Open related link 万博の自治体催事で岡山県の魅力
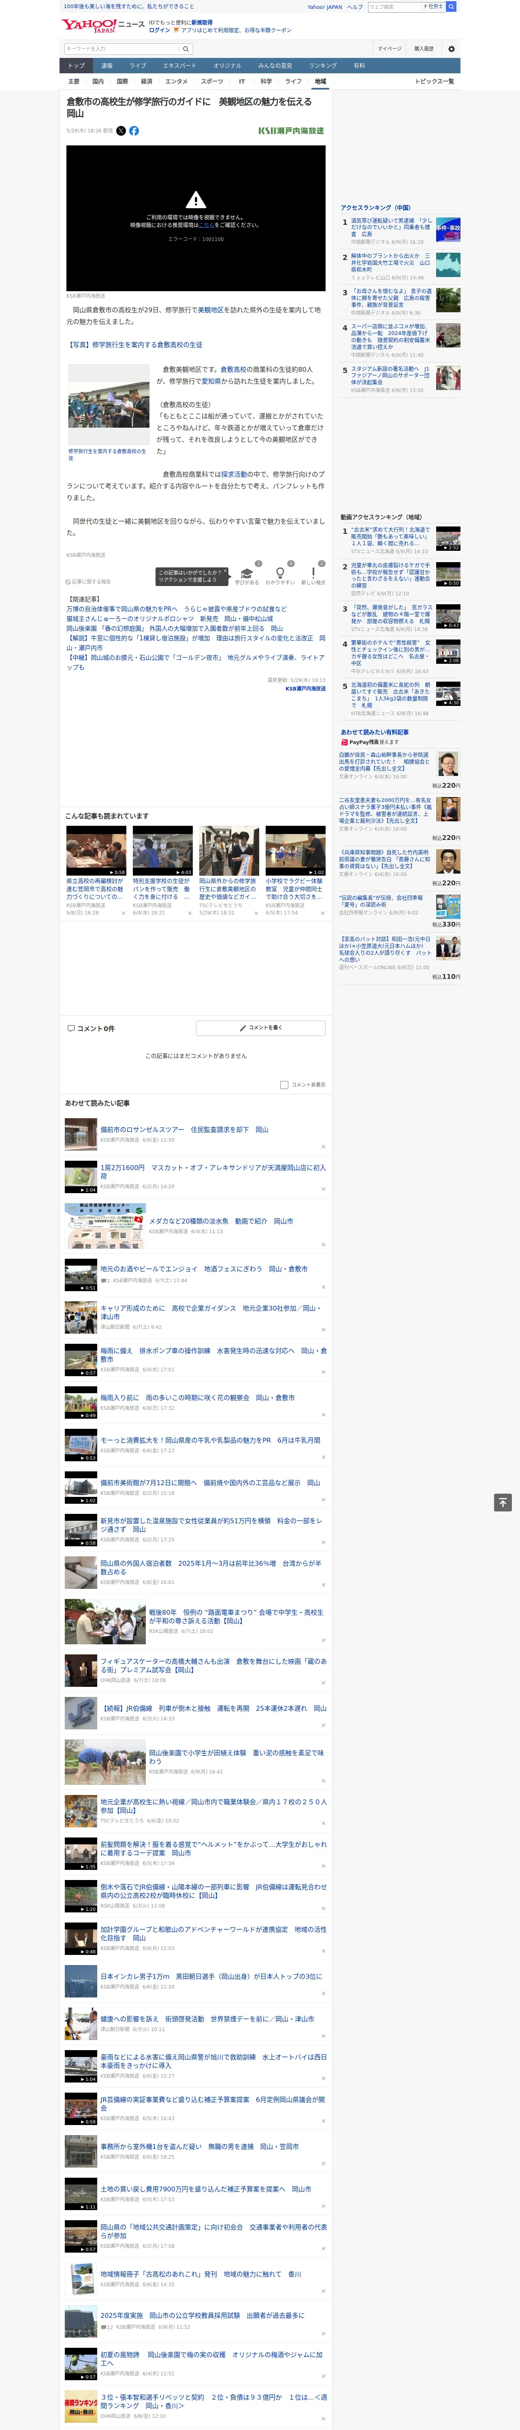The width and height of the screenshot is (520, 2430). coord(177,610)
